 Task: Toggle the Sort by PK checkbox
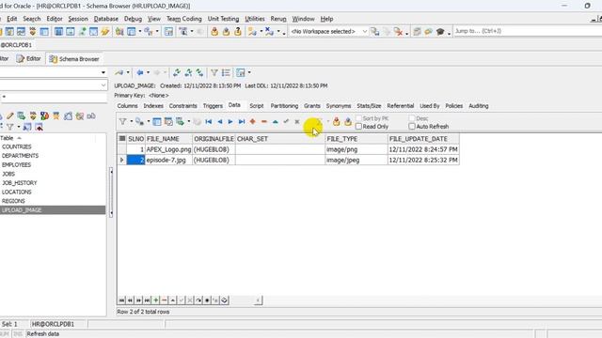click(x=358, y=118)
